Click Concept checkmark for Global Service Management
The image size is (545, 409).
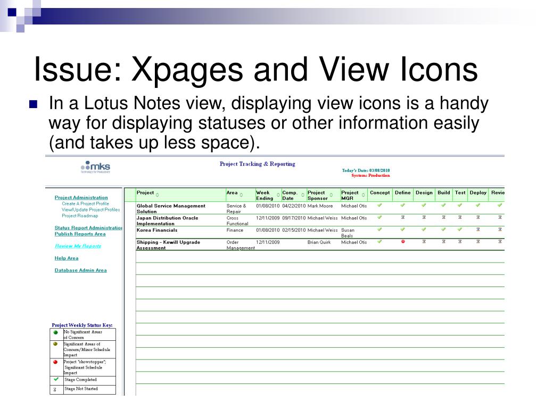379,205
